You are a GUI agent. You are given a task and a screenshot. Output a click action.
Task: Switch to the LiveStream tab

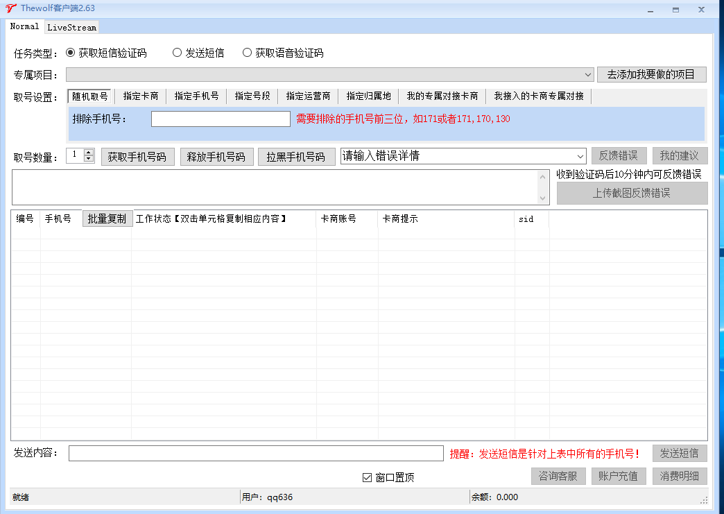72,28
